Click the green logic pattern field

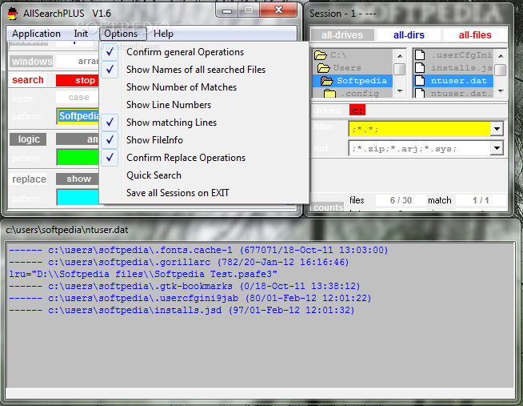pos(78,157)
